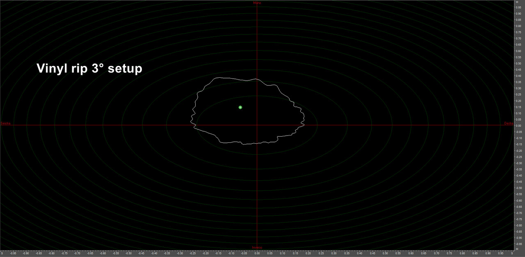Click 0.20 on the bottom horizontal ruler
Viewport: 525px width, 257px height.
click(308, 254)
